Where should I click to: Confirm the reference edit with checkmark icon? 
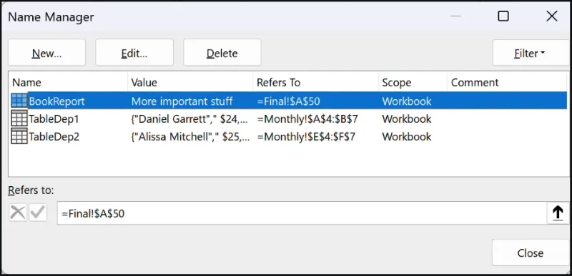point(38,213)
